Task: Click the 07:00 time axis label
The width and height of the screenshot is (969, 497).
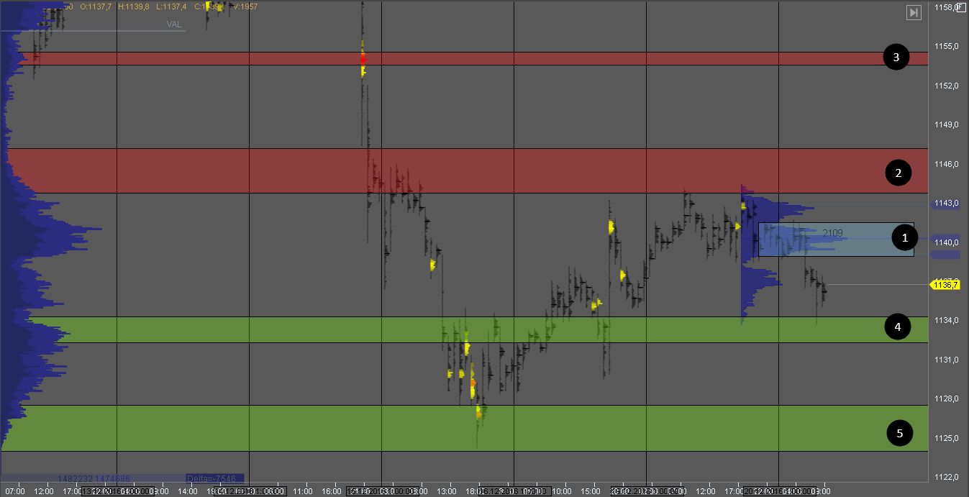Action: [x=14, y=492]
